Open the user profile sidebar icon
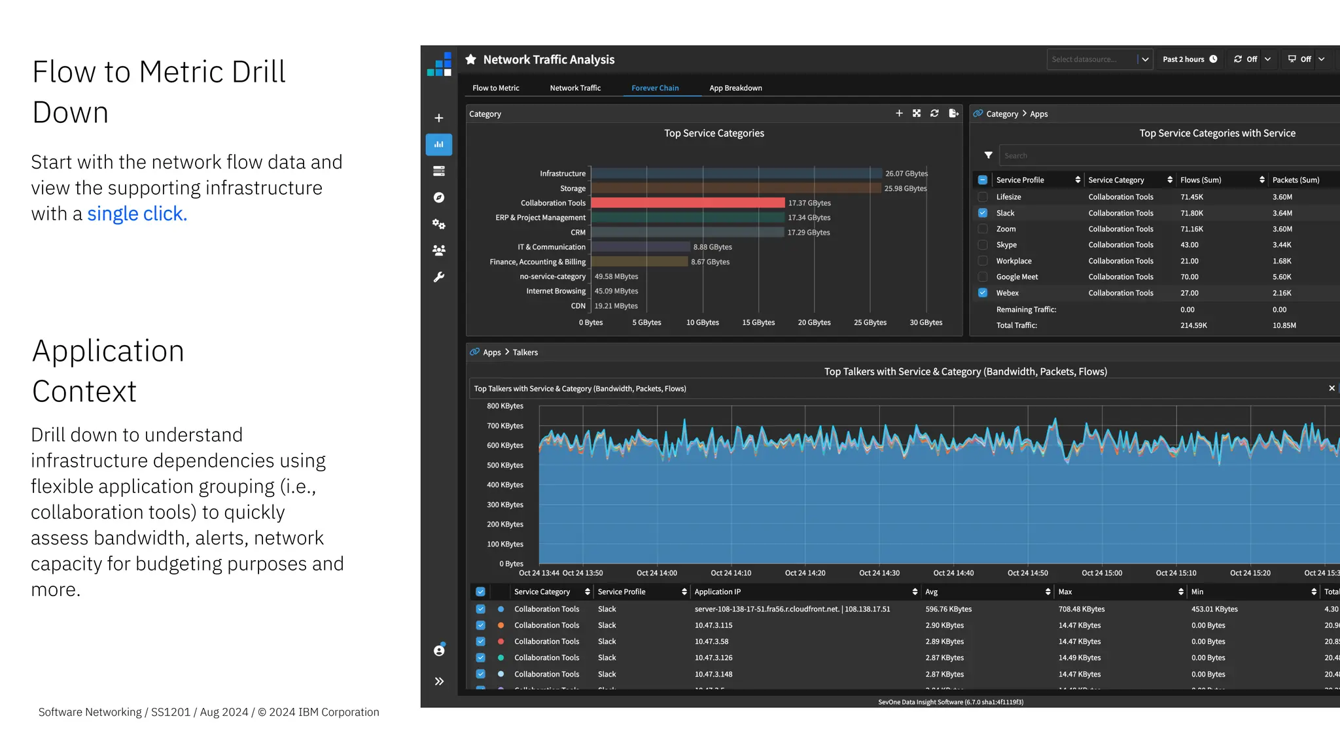 pos(439,650)
